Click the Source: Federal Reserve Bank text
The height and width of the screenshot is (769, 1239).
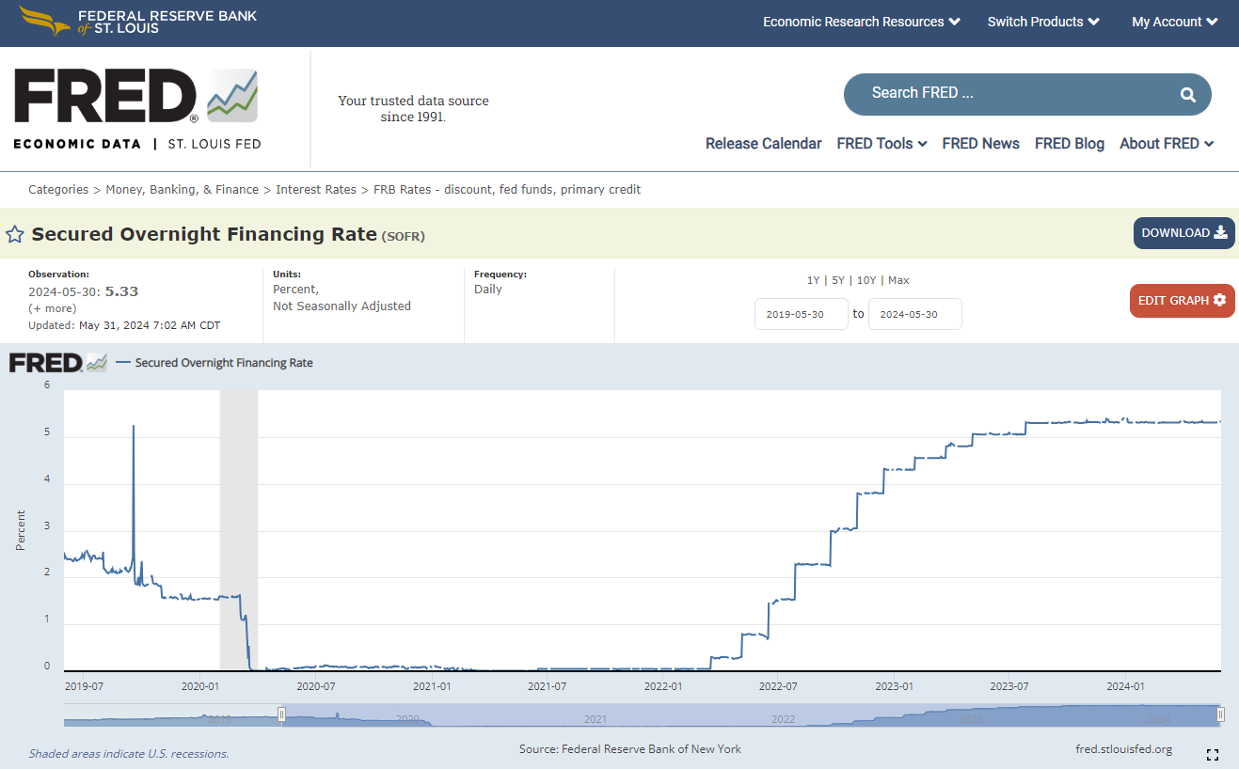coord(630,749)
